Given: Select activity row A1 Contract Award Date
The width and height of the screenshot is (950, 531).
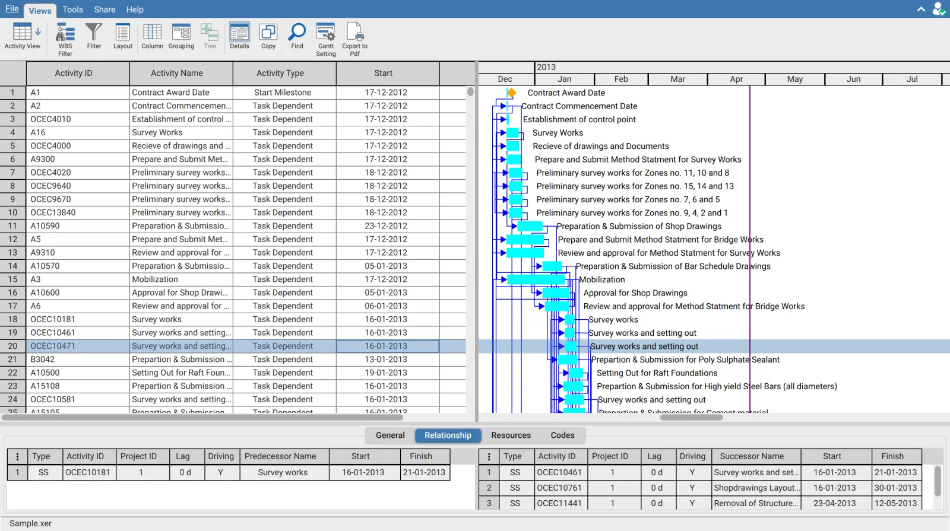Looking at the screenshot, I should click(x=233, y=93).
